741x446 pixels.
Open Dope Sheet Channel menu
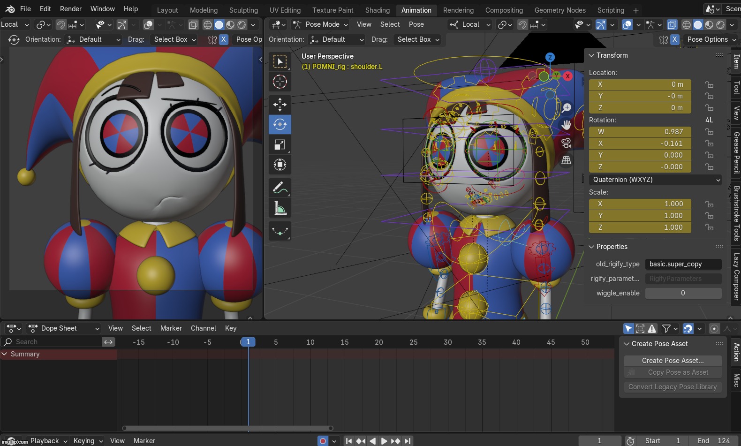[x=203, y=328]
